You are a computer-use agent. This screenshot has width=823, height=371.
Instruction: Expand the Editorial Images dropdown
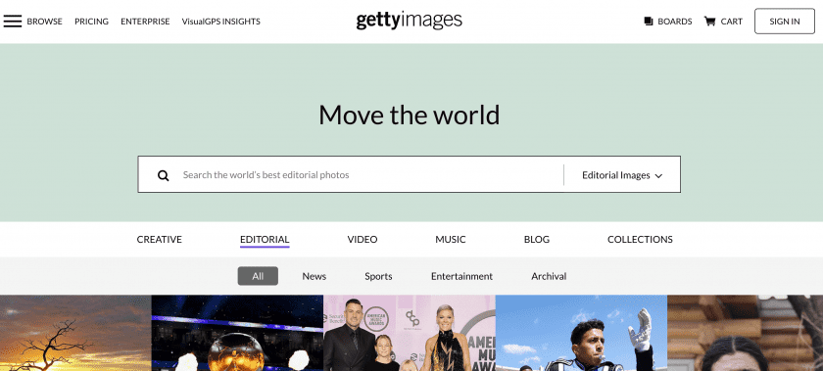622,175
